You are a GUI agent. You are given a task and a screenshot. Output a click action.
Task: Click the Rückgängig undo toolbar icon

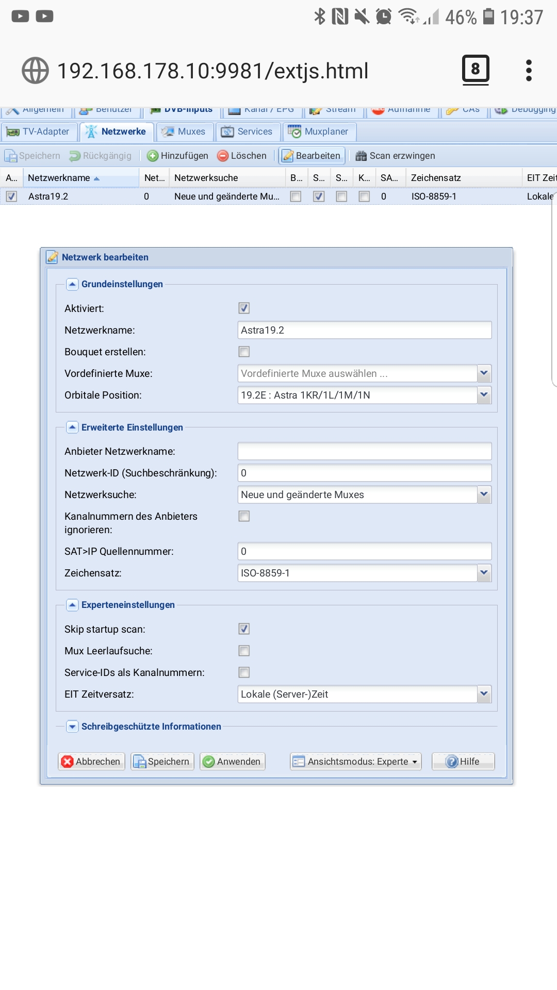coord(75,156)
